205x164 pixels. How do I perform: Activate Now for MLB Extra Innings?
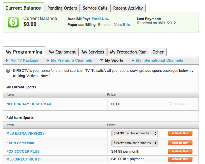click(180, 133)
